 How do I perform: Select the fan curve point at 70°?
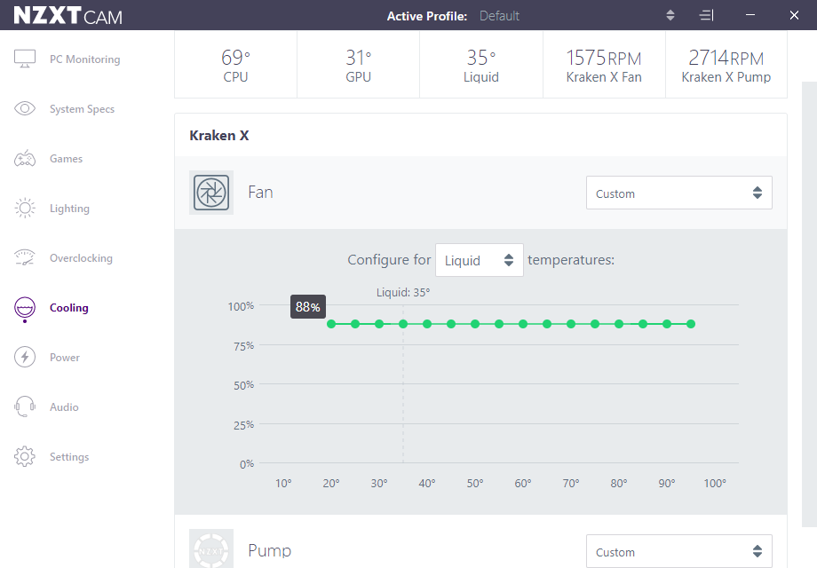tap(571, 324)
